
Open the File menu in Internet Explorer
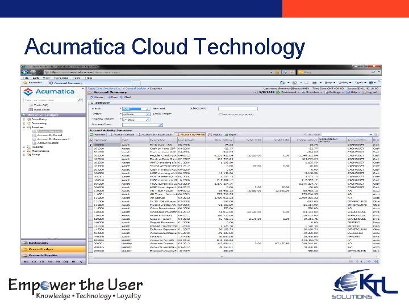(26, 78)
